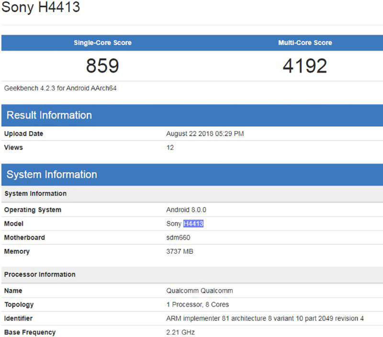This screenshot has height=337, width=383.
Task: Click the Result Information section header
Action: [49, 115]
